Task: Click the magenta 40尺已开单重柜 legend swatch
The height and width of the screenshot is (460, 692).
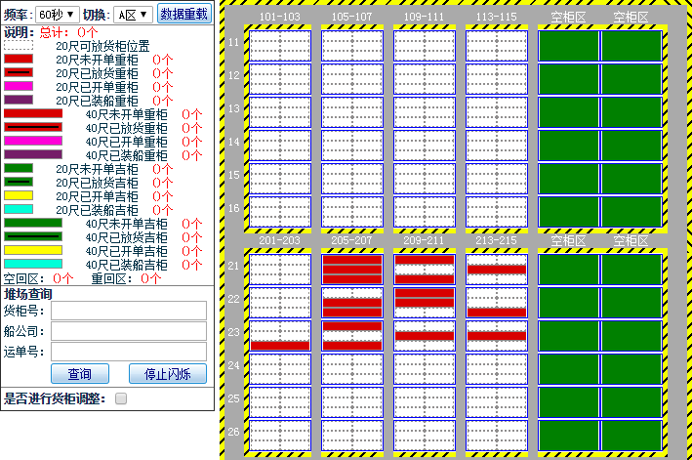Action: pos(33,141)
